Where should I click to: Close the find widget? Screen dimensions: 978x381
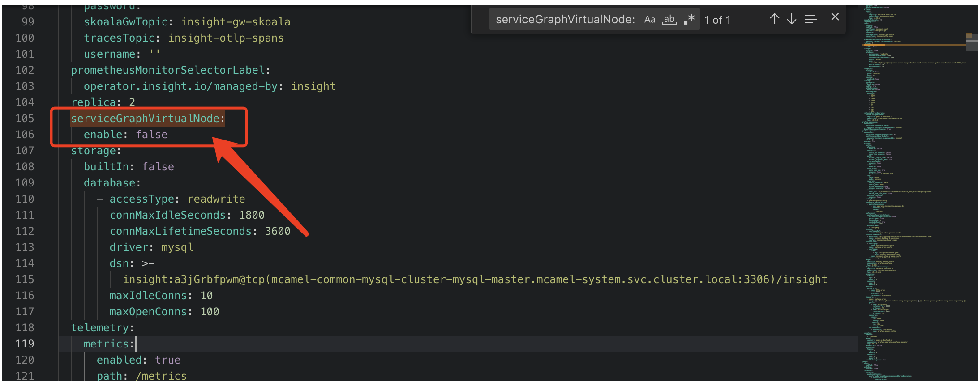coord(835,17)
